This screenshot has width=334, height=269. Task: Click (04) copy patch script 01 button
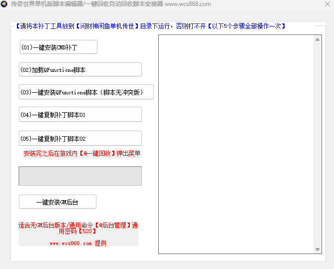click(x=80, y=115)
